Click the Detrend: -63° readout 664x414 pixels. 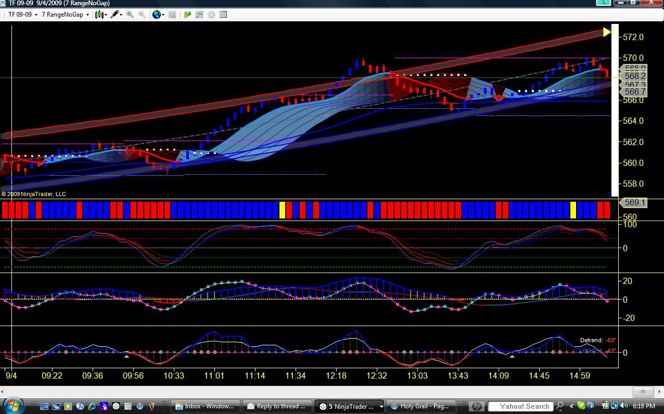click(598, 340)
